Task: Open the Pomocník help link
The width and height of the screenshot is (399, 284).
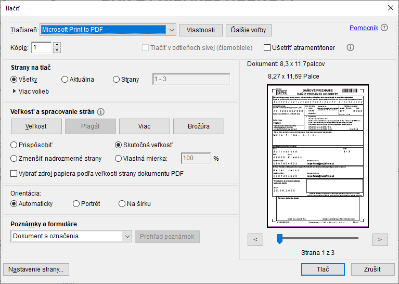Action: pos(364,28)
